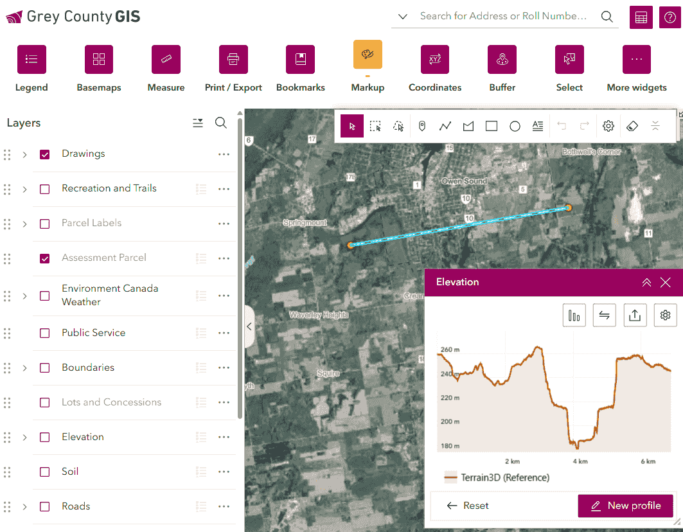
Task: Open options menu for Elevation layer
Action: tap(224, 437)
